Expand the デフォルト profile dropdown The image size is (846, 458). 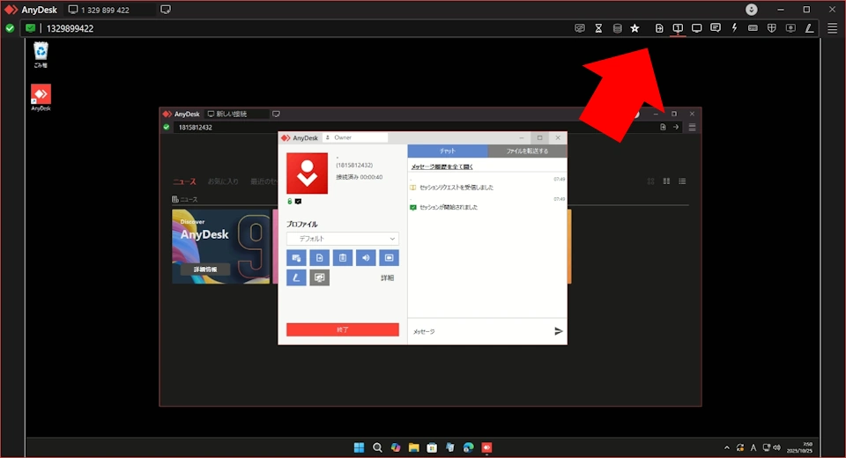click(x=343, y=239)
